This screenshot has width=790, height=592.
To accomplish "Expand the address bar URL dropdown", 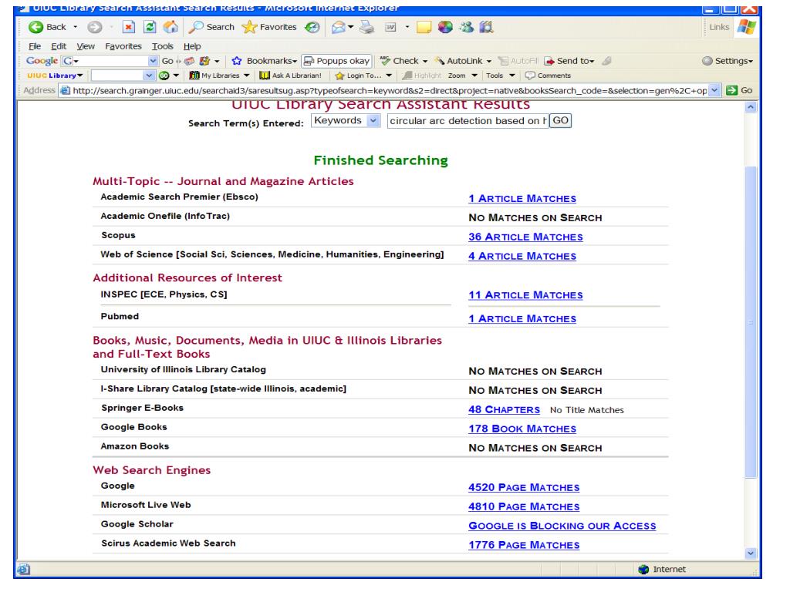I will click(x=714, y=91).
